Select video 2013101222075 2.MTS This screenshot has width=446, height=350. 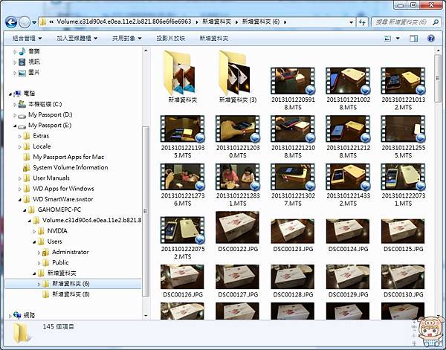[182, 239]
